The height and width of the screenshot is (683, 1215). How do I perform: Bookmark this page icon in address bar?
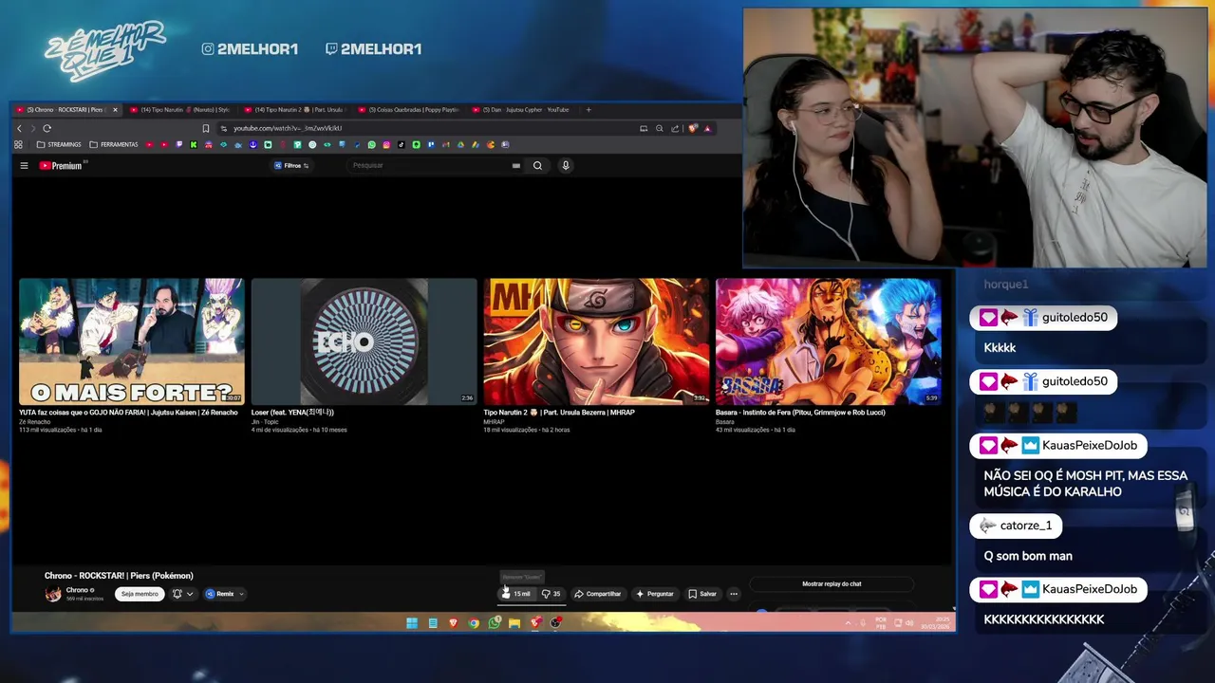click(205, 128)
